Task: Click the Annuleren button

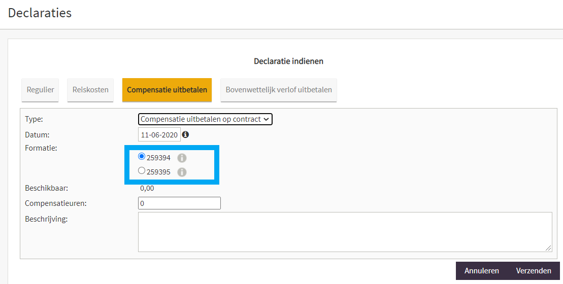Action: coord(481,271)
